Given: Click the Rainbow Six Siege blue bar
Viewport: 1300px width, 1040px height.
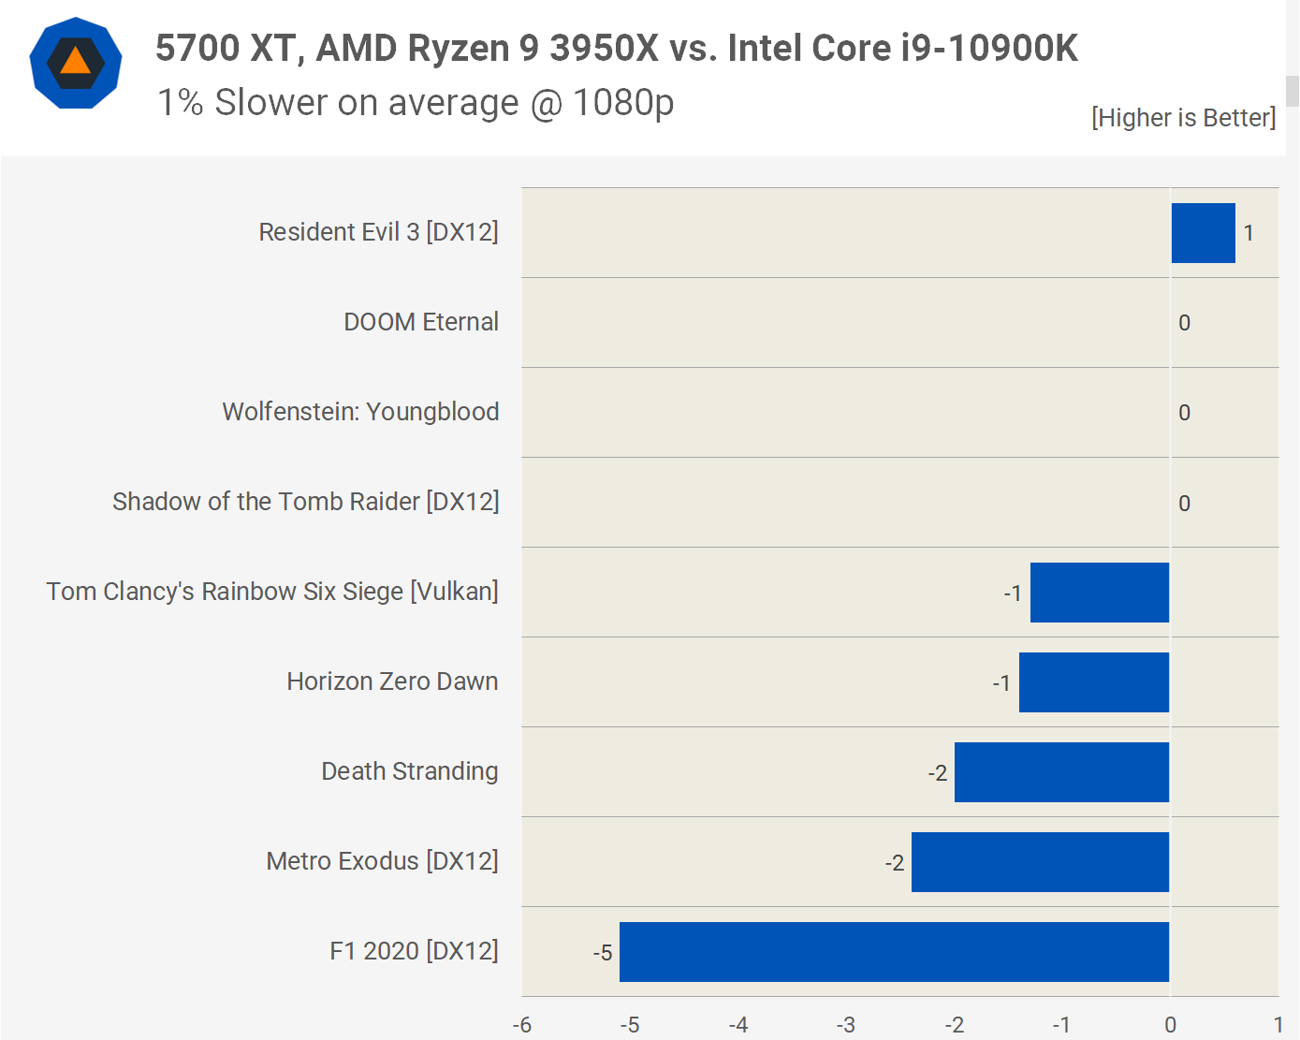Looking at the screenshot, I should pos(1099,593).
